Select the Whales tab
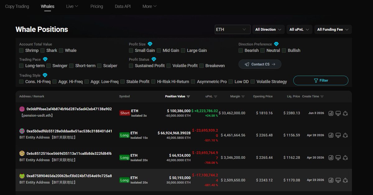 click(48, 6)
